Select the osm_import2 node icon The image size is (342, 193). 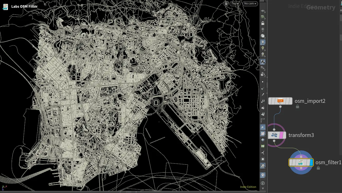(280, 101)
